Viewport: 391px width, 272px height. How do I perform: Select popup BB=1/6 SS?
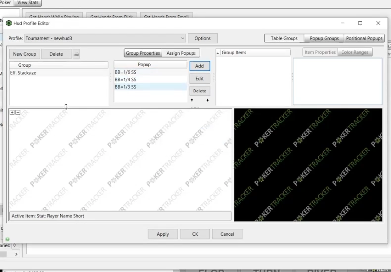[x=150, y=72]
